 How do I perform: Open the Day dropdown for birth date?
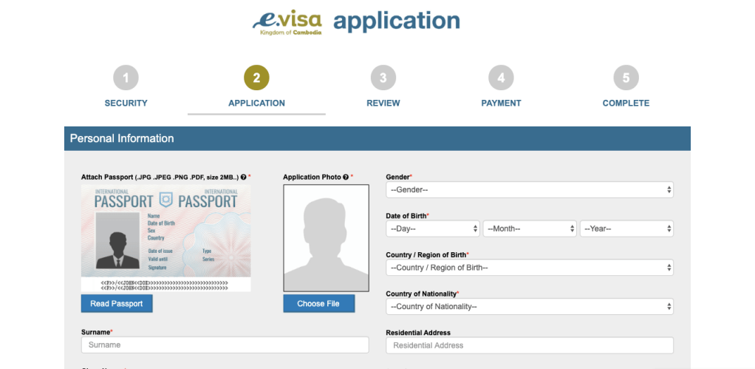(x=432, y=228)
